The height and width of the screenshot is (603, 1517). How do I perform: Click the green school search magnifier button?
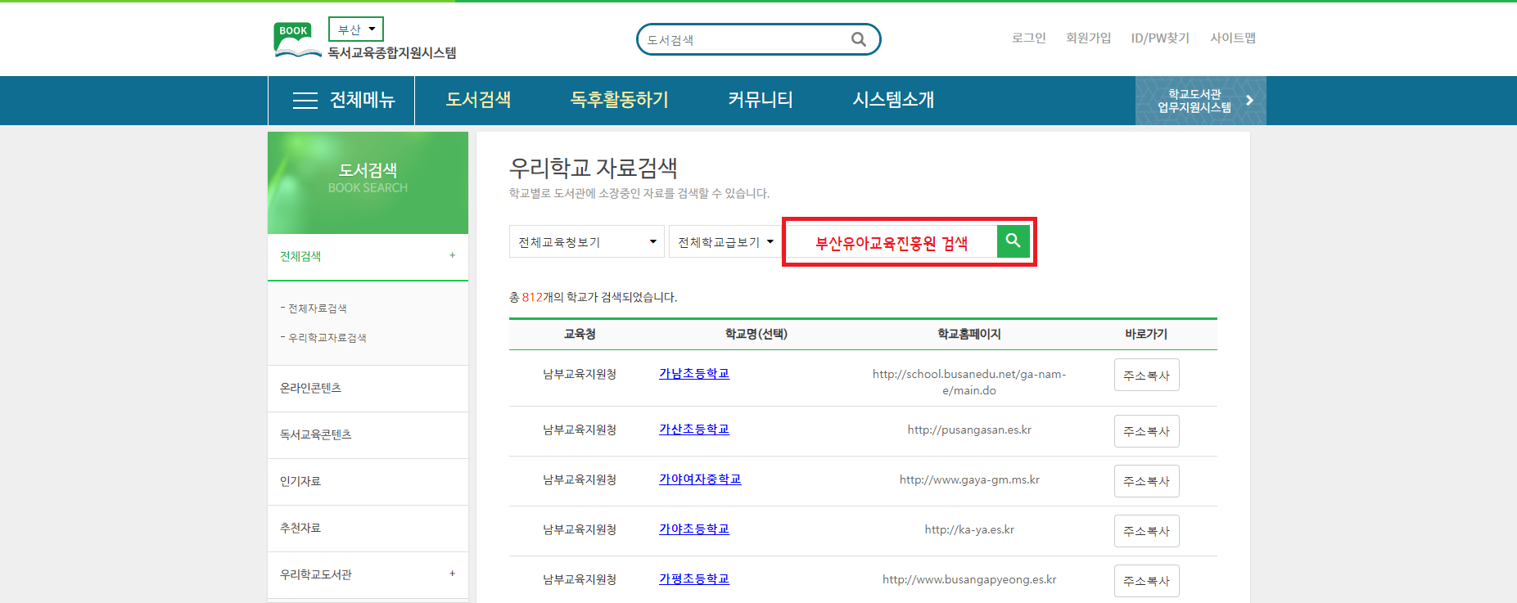pyautogui.click(x=1013, y=241)
